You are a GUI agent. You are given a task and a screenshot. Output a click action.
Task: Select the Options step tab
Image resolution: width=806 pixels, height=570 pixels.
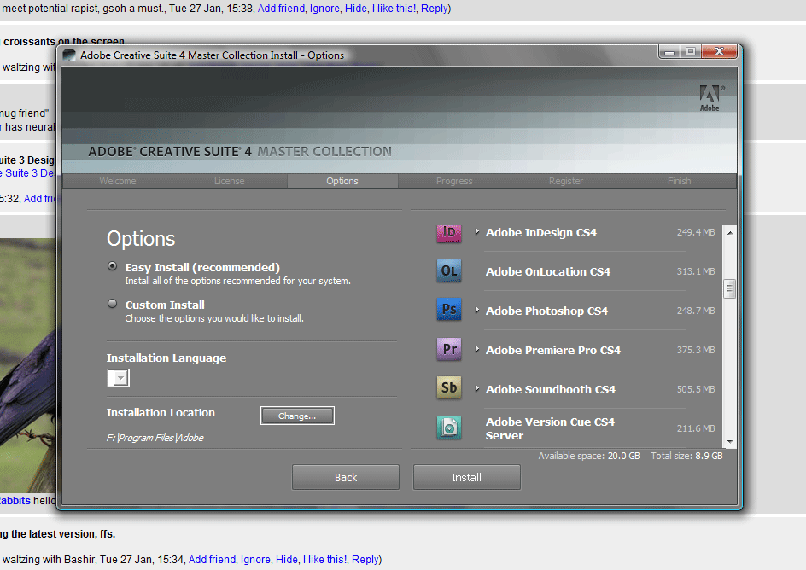tap(342, 181)
